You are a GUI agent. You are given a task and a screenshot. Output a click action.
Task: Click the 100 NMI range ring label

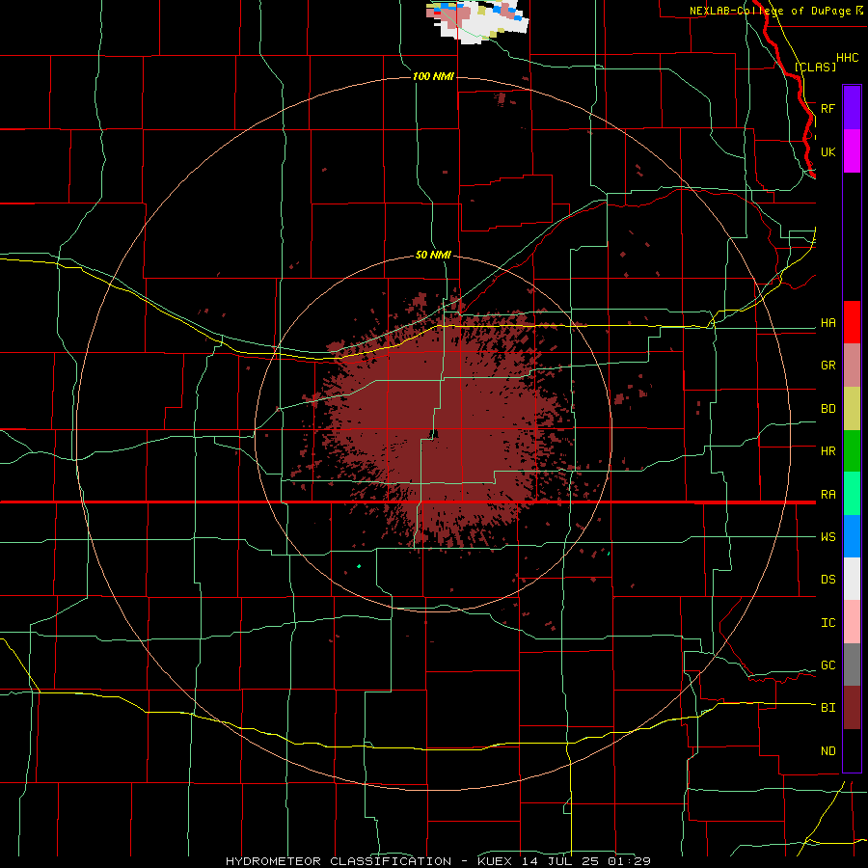[433, 76]
